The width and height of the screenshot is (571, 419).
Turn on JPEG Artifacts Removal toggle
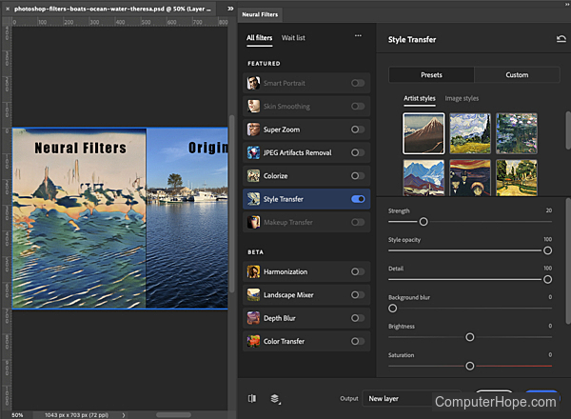pyautogui.click(x=358, y=152)
